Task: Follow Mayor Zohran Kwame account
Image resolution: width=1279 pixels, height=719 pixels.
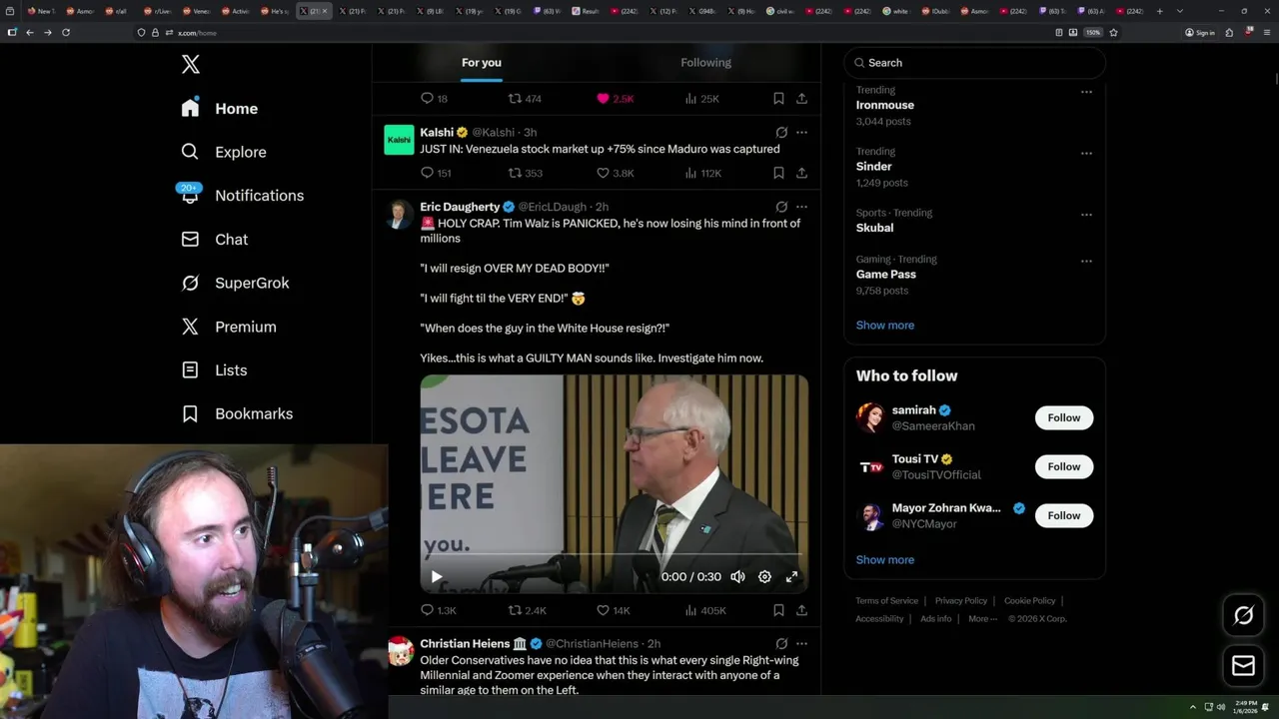Action: tap(1064, 515)
